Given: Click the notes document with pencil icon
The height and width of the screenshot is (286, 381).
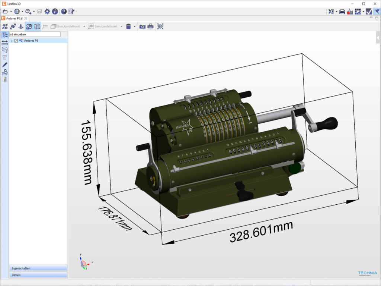Looking at the screenshot, I should 71,12.
